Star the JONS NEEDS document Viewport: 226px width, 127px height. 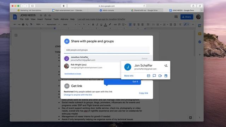[41, 15]
